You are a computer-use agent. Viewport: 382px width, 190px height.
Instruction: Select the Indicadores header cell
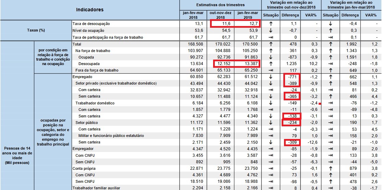90,10
